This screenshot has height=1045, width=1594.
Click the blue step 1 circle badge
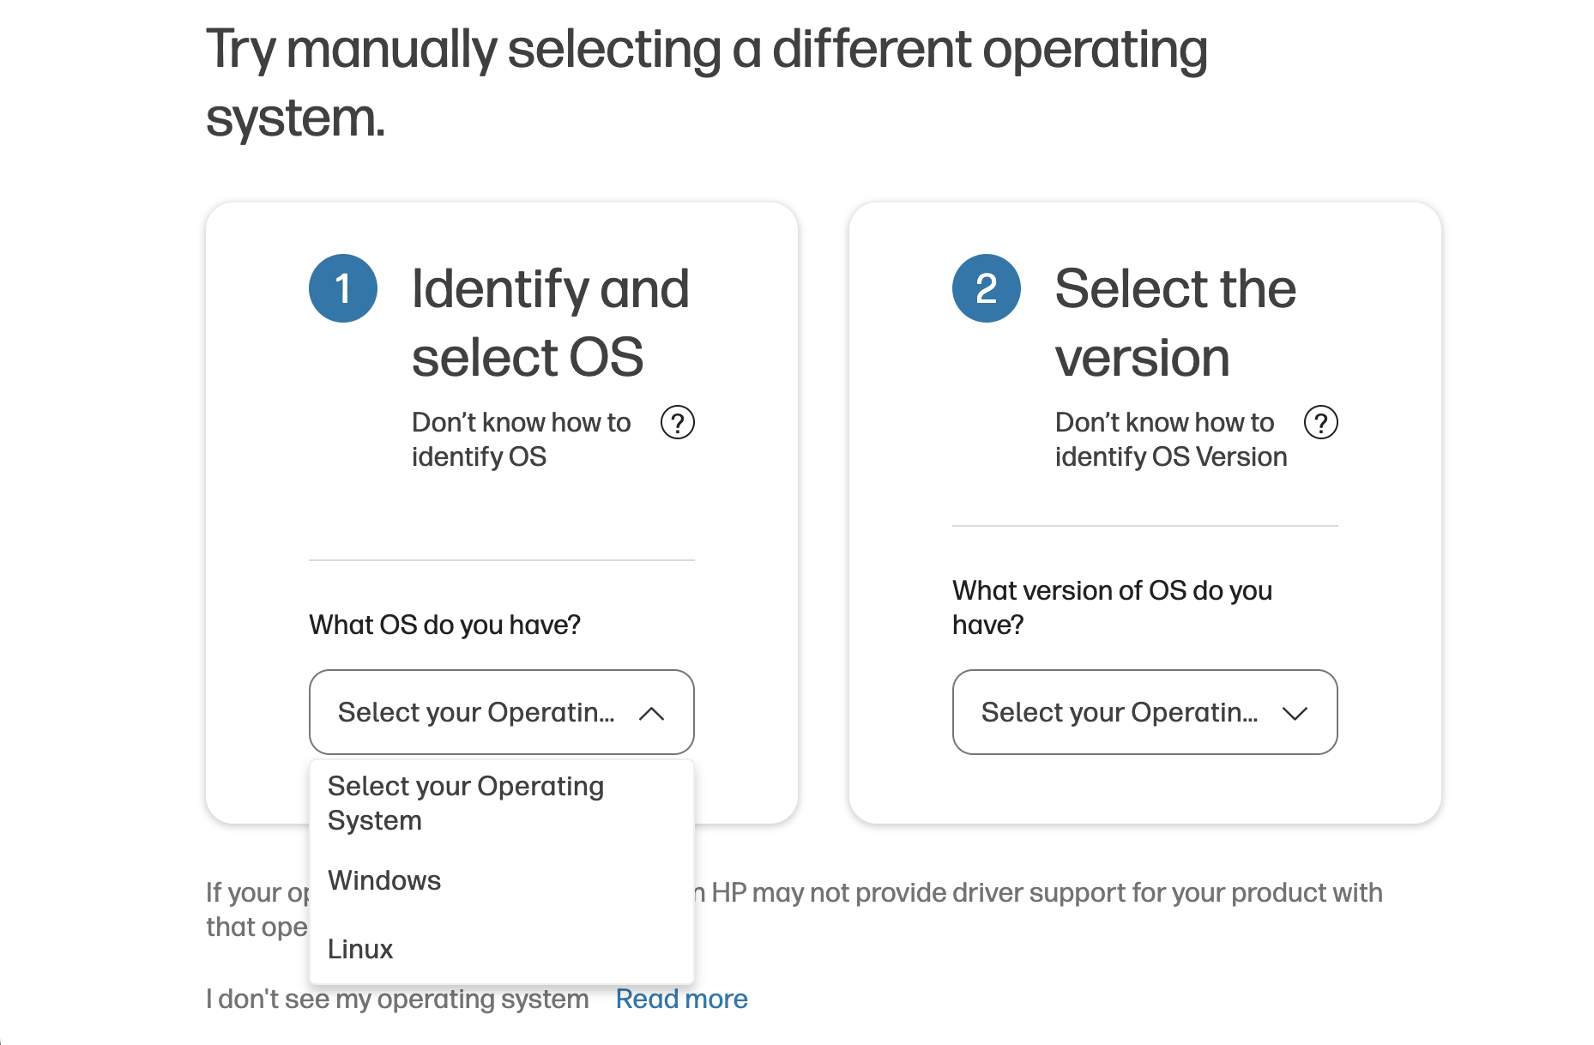point(342,288)
